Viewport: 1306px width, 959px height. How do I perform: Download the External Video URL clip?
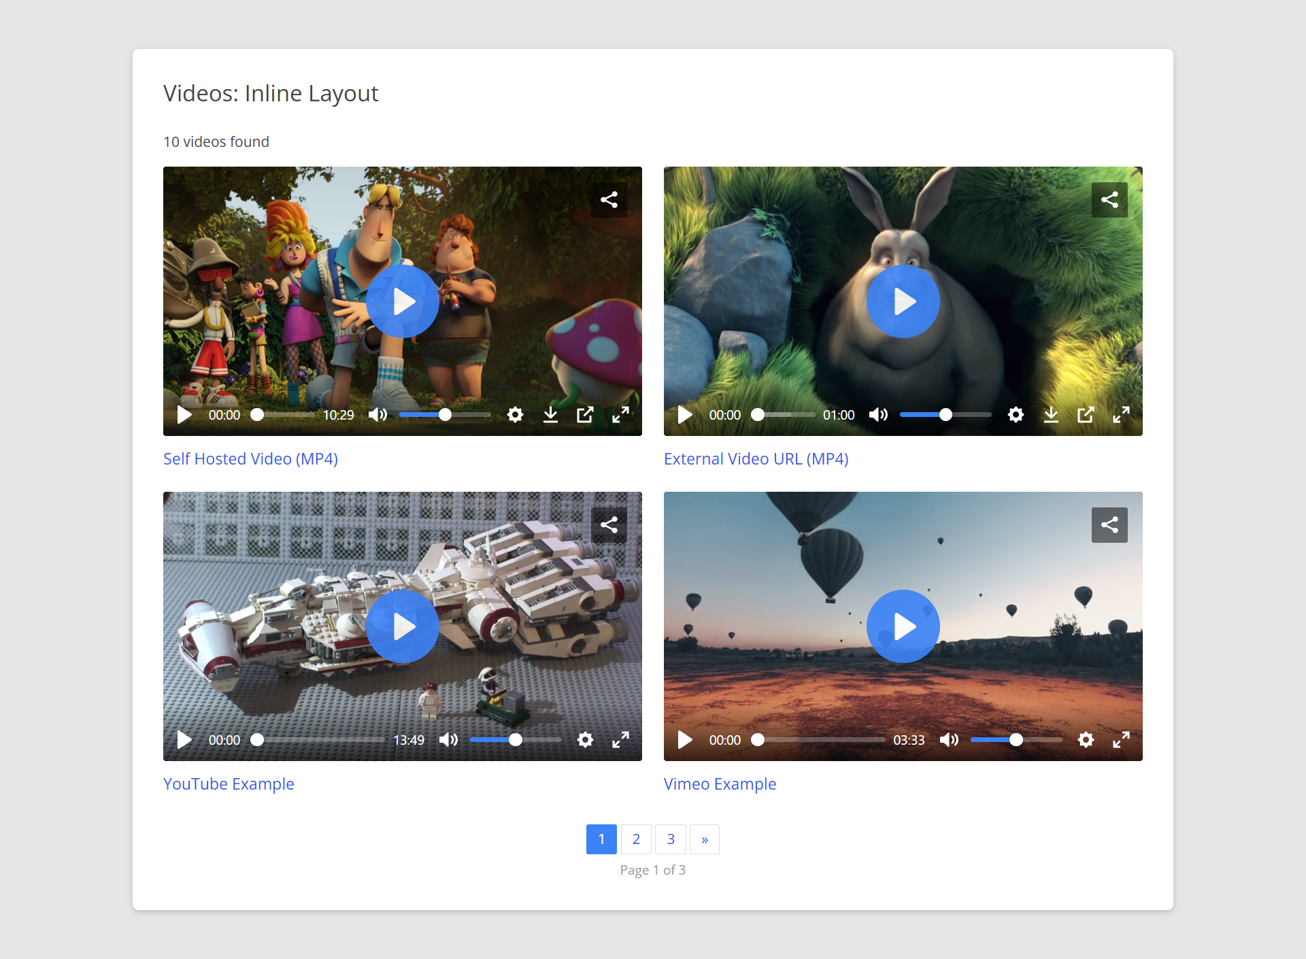point(1052,415)
